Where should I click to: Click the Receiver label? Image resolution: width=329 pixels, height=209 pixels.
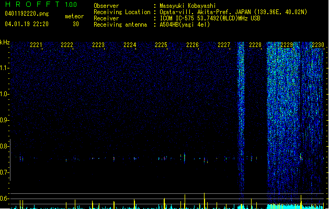coord(106,18)
